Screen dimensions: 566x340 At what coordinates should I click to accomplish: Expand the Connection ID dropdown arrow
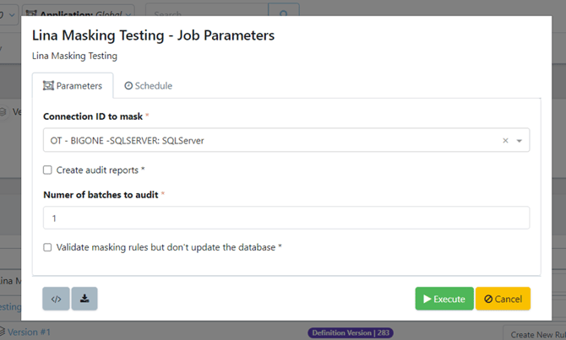[519, 141]
